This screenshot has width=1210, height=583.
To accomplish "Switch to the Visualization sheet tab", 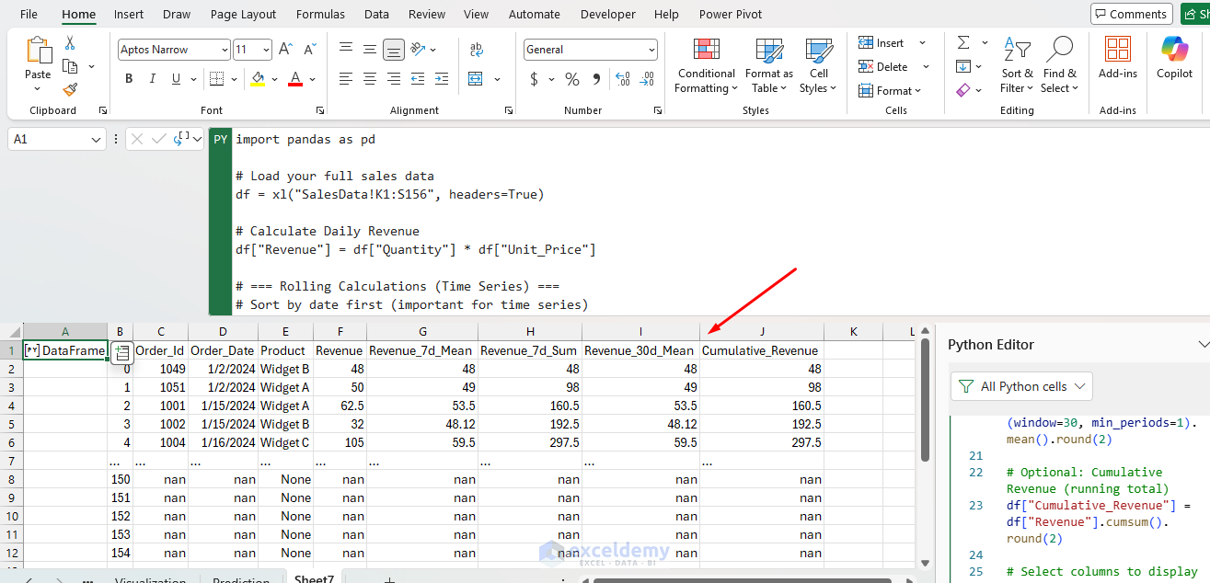I will (148, 579).
